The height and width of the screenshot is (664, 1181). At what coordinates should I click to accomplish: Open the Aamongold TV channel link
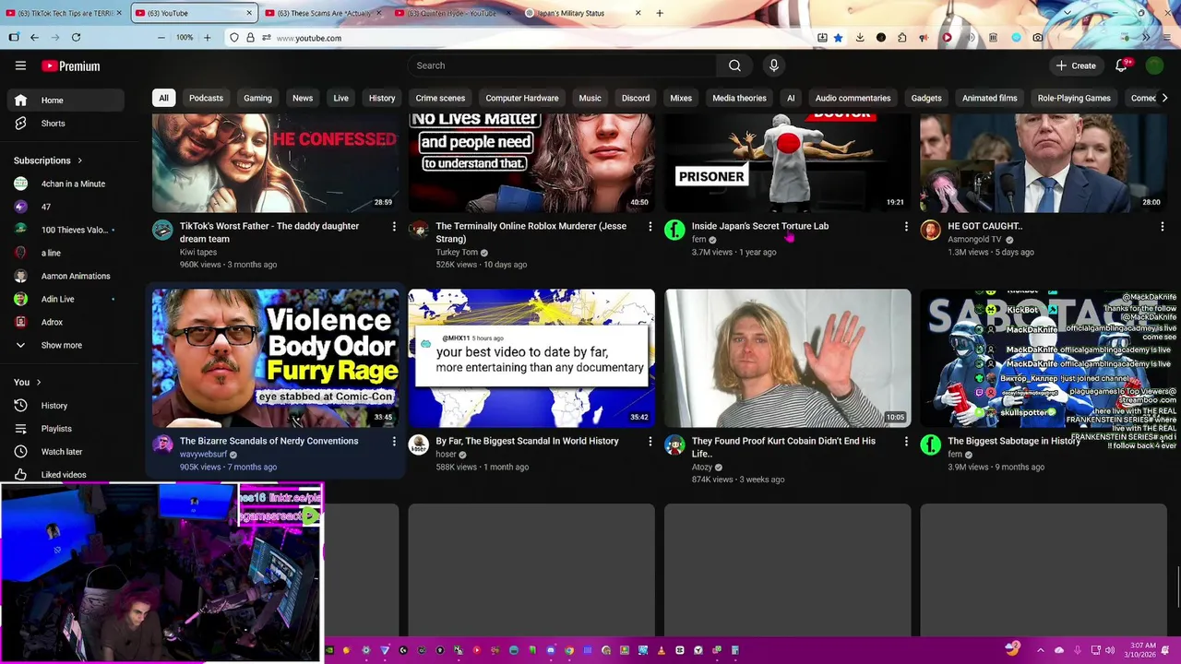[x=974, y=240]
